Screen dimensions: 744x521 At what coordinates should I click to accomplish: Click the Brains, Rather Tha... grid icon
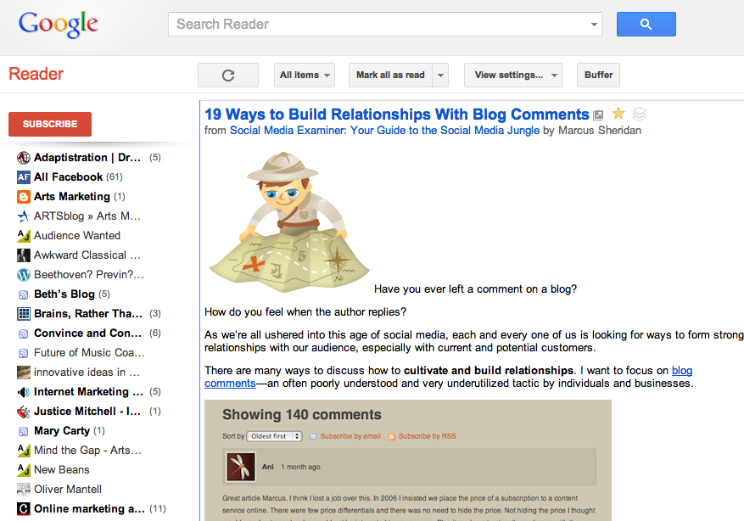[x=23, y=314]
